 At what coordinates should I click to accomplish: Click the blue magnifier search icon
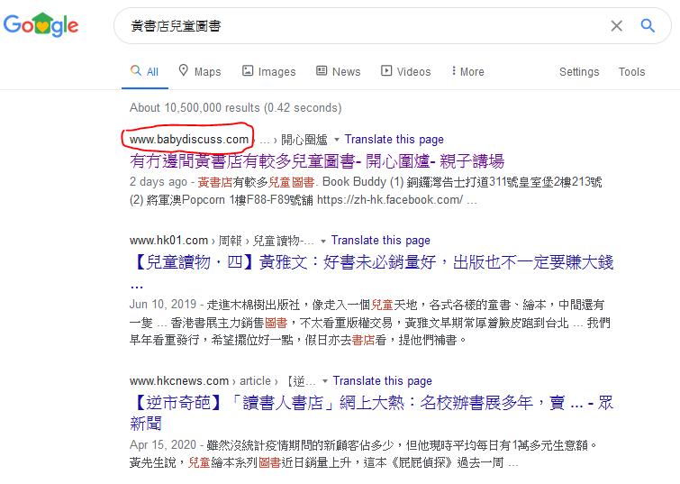[x=648, y=25]
